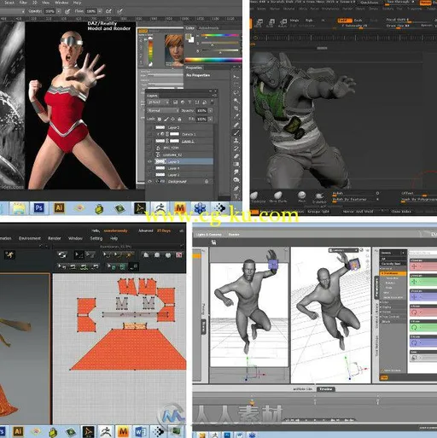Click the running figure icon in garment app
Viewport: 437px width, 438px height.
click(9, 254)
